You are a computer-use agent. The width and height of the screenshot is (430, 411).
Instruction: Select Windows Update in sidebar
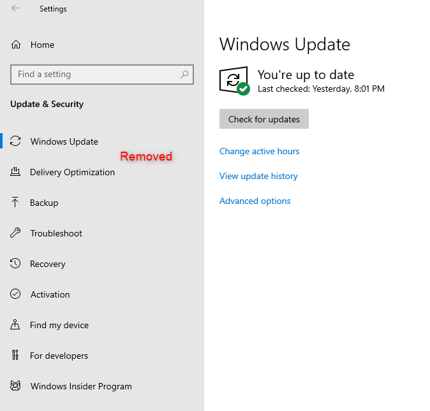[102, 141]
